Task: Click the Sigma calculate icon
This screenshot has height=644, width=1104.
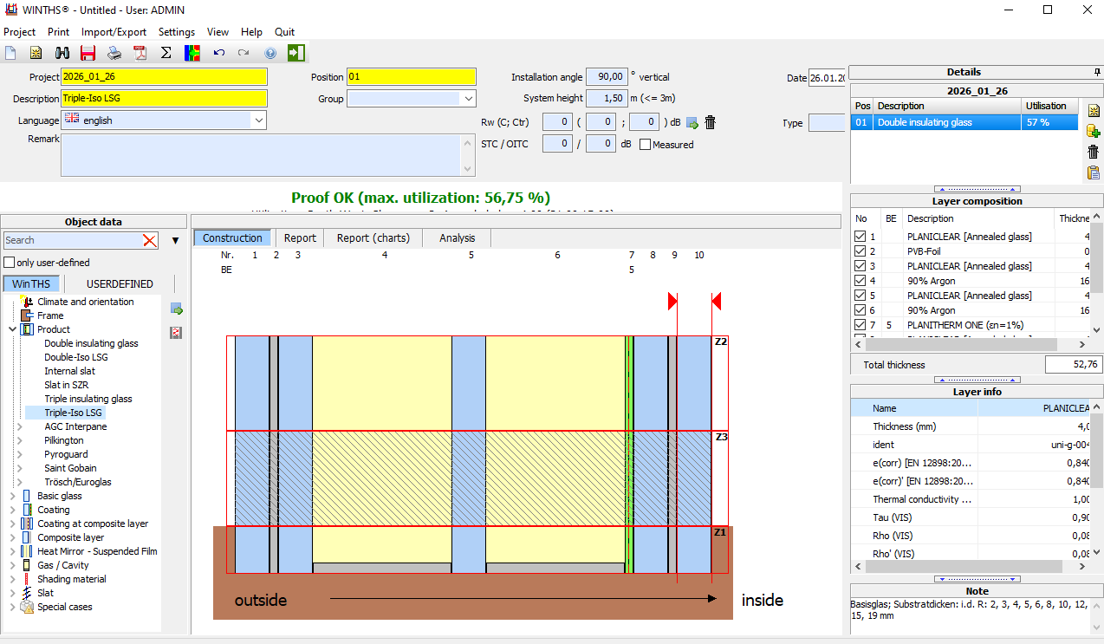Action: (x=166, y=53)
